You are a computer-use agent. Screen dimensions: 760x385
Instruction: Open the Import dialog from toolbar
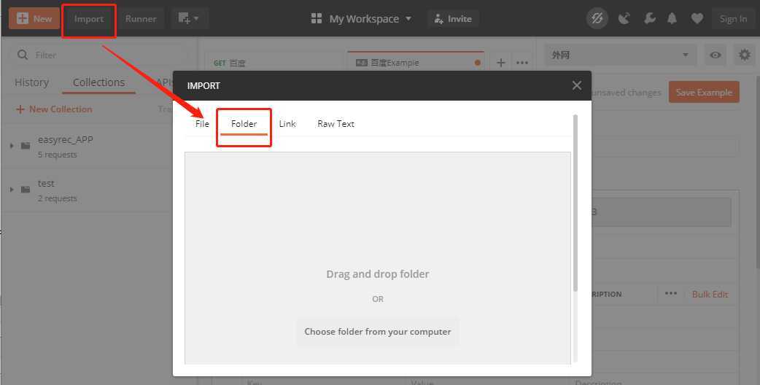[x=89, y=19]
